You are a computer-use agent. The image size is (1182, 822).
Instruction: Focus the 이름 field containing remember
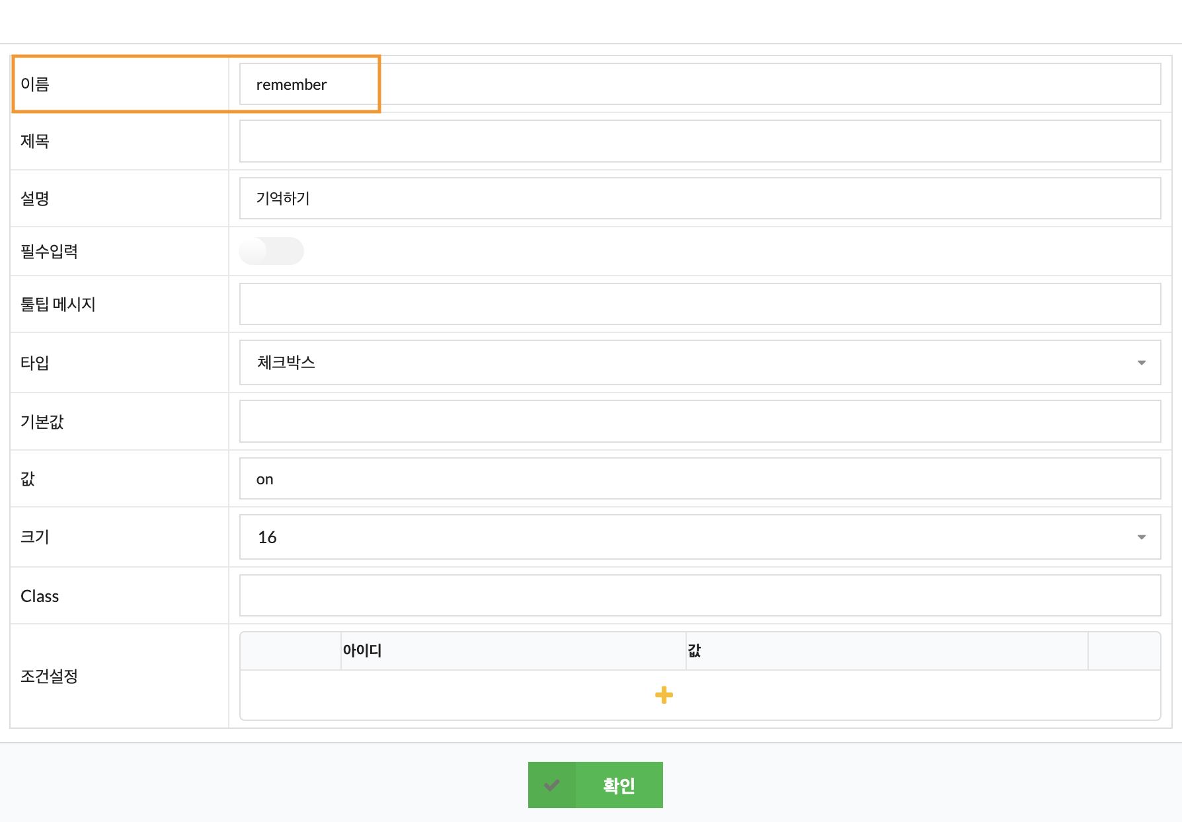click(x=700, y=84)
